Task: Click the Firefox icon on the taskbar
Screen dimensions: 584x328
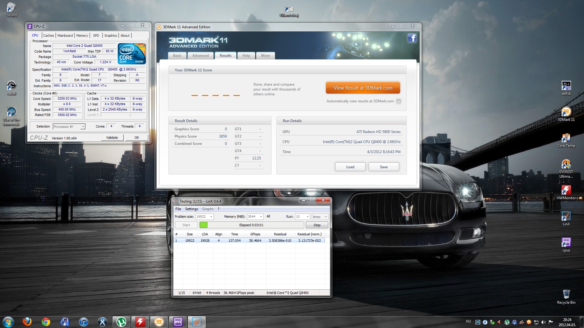Action: tap(27, 322)
